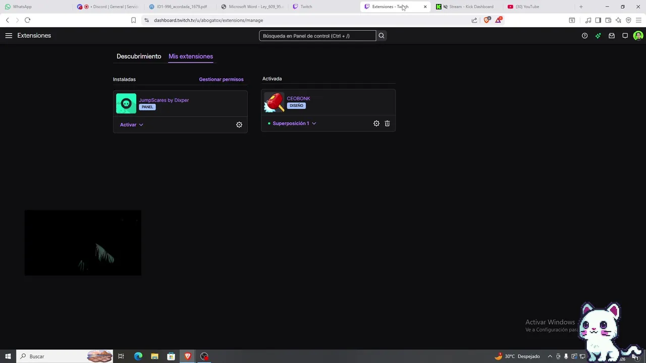Launch Microsoft Edge from the taskbar
The image size is (646, 363).
(x=138, y=356)
